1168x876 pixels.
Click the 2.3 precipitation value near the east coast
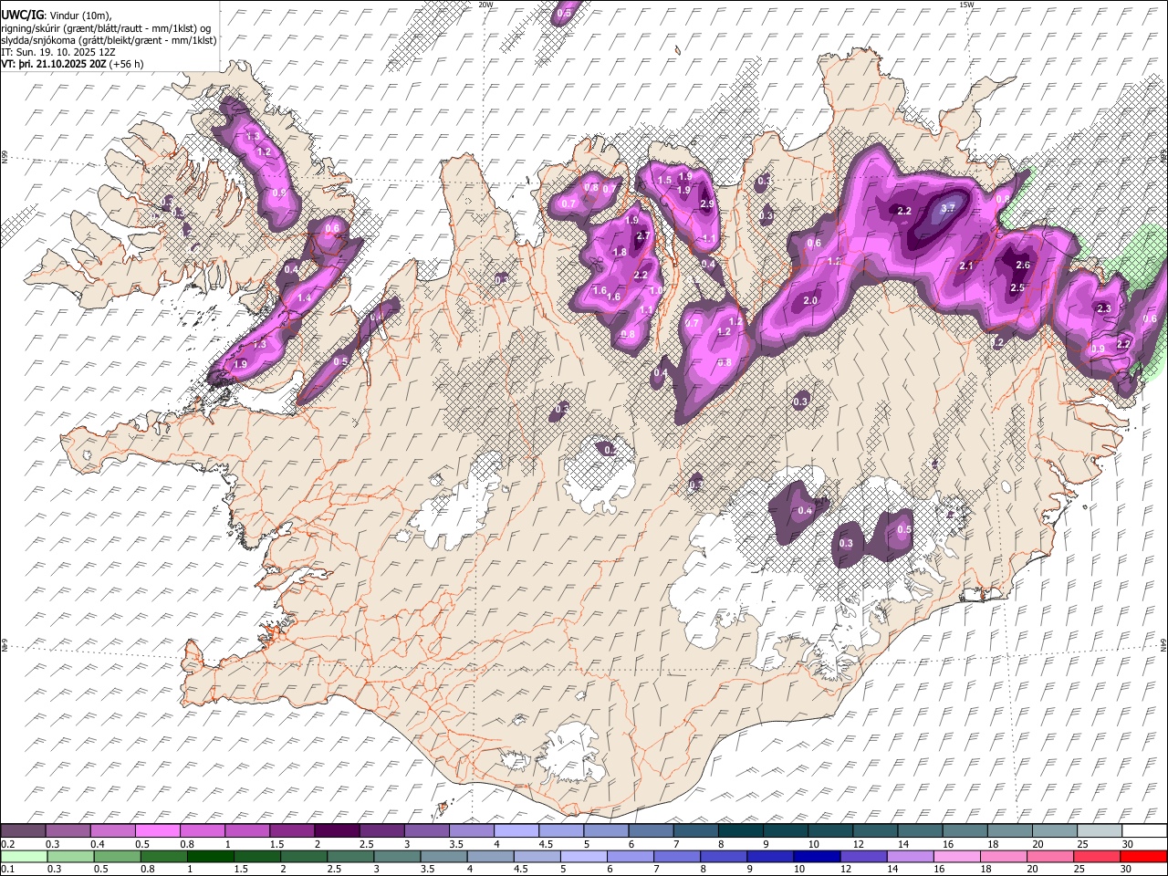pyautogui.click(x=1104, y=309)
